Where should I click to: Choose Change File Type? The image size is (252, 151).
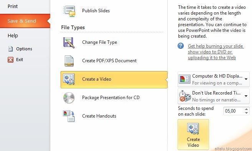click(x=99, y=42)
